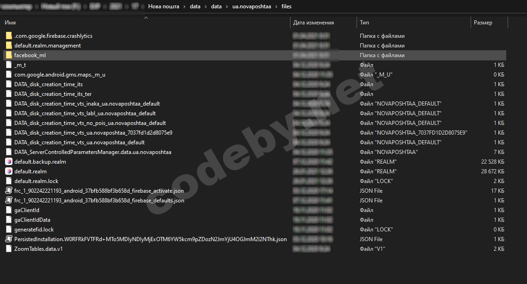Click JSON icon of PersistedInstallation file
This screenshot has width=527, height=284.
click(9, 239)
